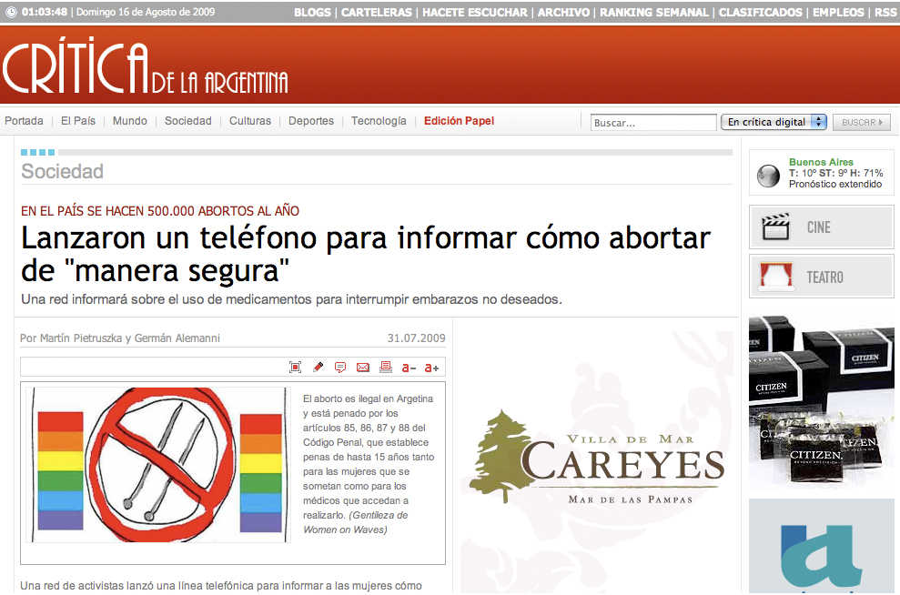Email the article via the envelope icon
The height and width of the screenshot is (595, 900).
[x=363, y=367]
